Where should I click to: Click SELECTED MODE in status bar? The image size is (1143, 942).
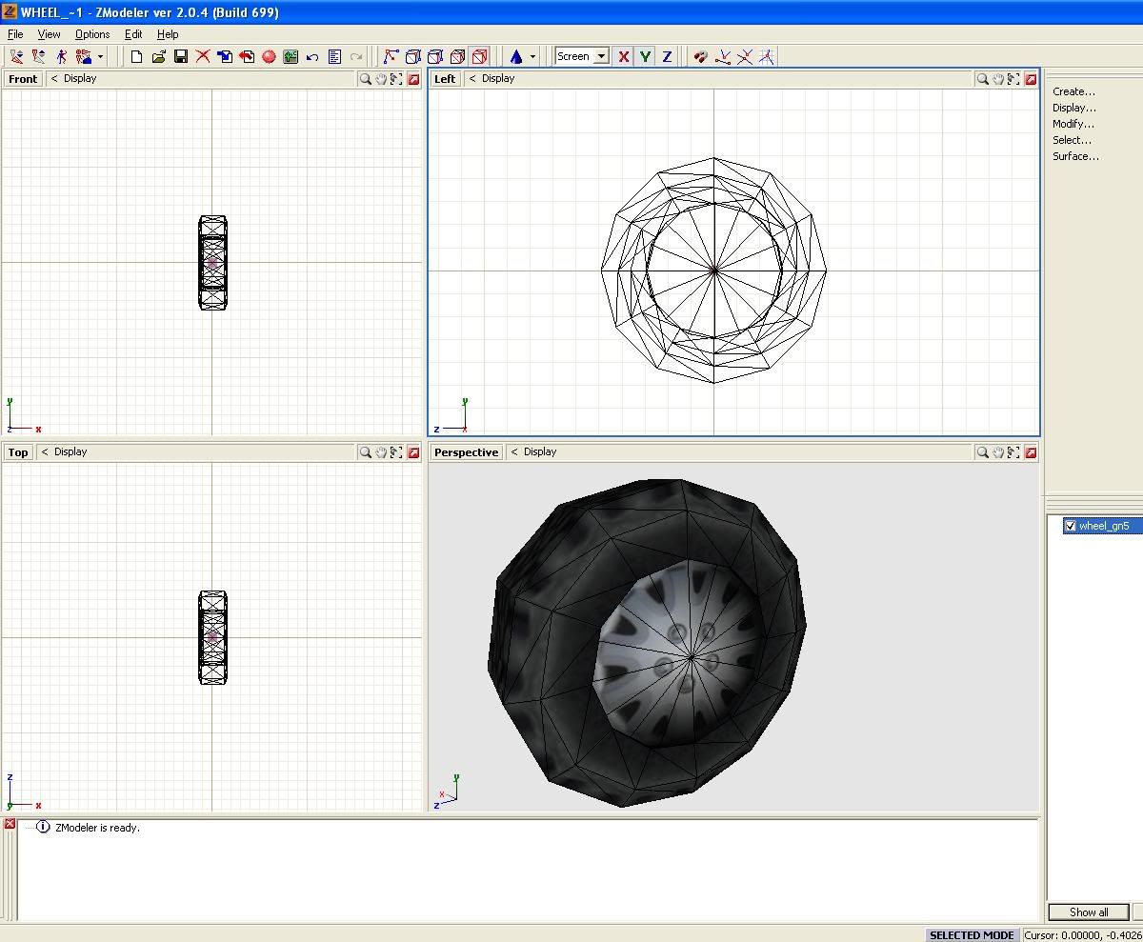(x=971, y=934)
